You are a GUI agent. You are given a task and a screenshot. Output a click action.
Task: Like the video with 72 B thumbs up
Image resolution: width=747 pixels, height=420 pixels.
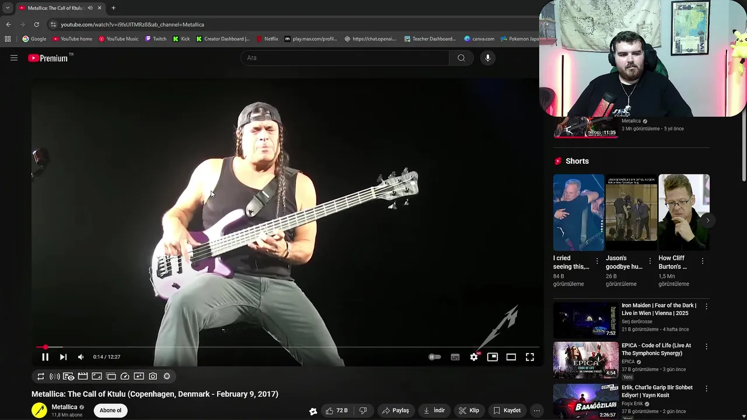point(337,411)
